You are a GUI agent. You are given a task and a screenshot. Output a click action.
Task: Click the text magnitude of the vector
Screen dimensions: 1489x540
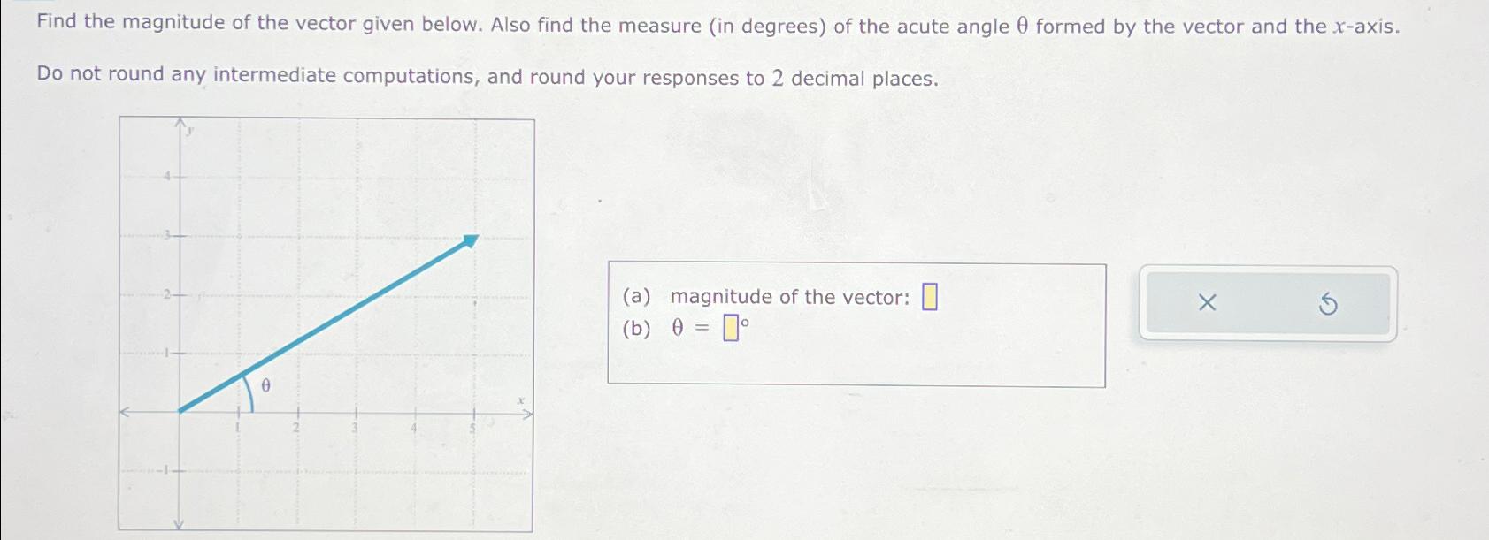(x=788, y=296)
